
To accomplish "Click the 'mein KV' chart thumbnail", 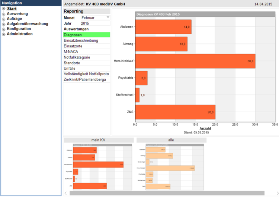I will (x=98, y=166).
